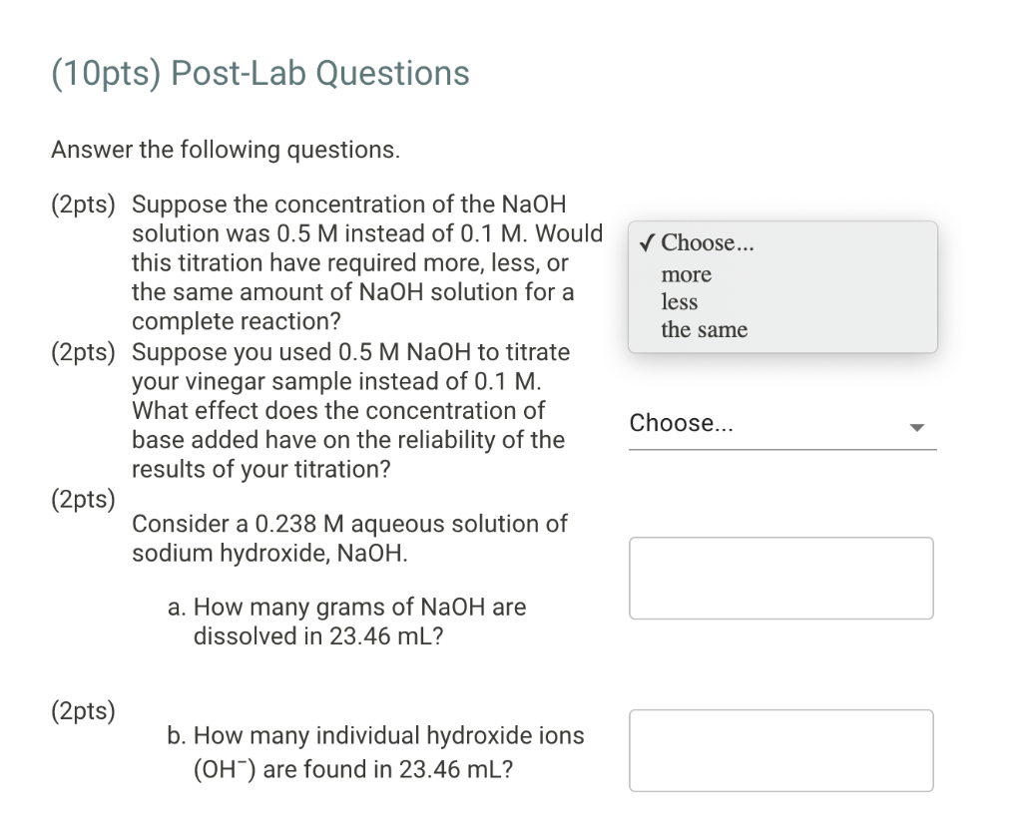This screenshot has height=830, width=1022.
Task: Click the checked 'Choose...' dropdown entry
Action: (x=709, y=242)
